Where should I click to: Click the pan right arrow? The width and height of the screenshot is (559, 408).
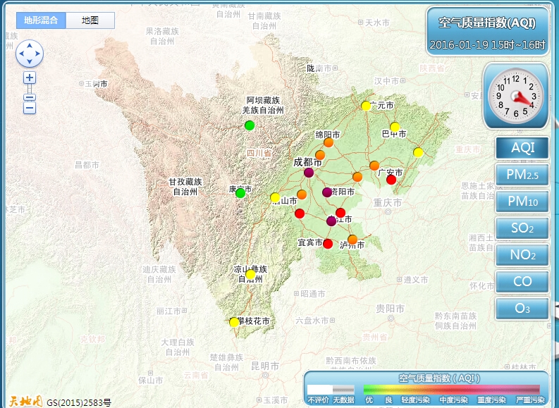tap(38, 53)
